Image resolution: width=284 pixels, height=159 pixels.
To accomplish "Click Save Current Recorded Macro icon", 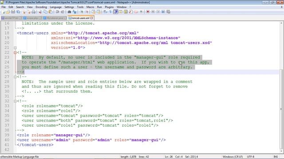I will 168,12.
